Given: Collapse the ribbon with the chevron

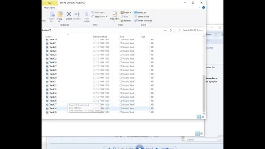Looking at the screenshot, I should pyautogui.click(x=200, y=7).
